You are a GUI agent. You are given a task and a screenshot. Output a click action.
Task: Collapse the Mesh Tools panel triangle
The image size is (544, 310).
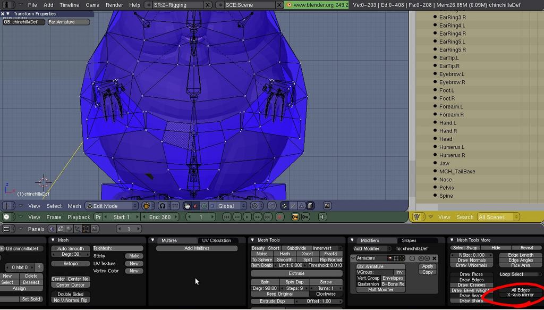pos(252,240)
